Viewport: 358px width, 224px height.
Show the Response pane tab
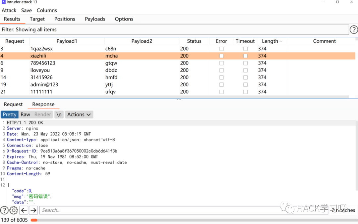coord(43,104)
